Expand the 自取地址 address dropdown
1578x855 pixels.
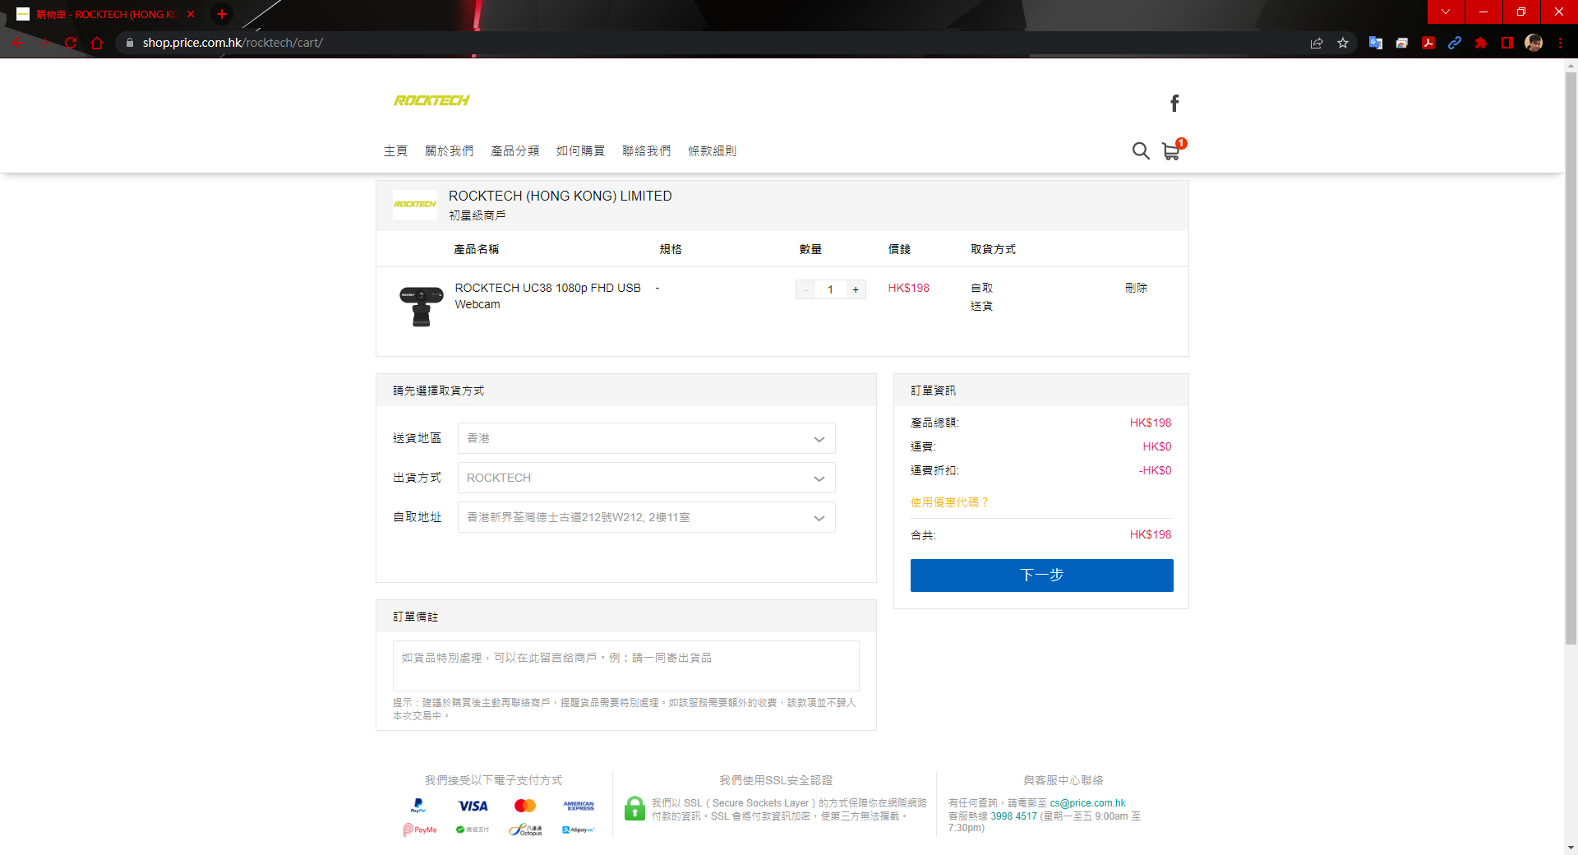point(646,517)
